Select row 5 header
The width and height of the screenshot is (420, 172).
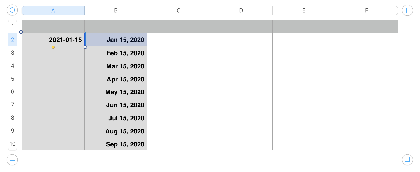click(x=13, y=79)
